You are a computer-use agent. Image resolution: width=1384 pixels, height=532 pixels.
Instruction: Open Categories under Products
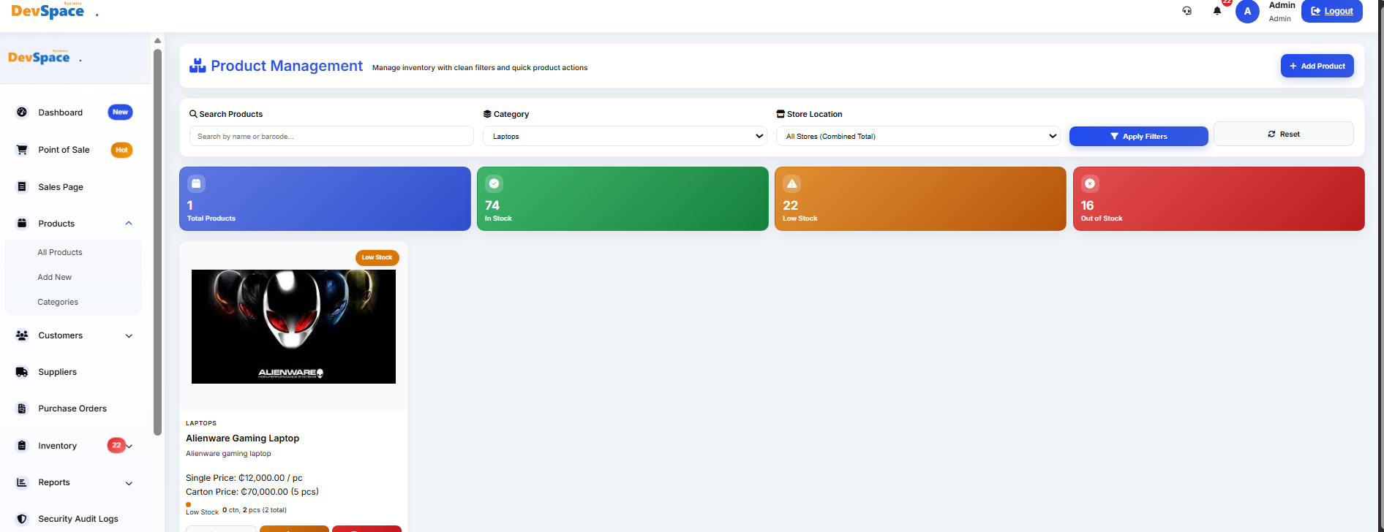(58, 302)
